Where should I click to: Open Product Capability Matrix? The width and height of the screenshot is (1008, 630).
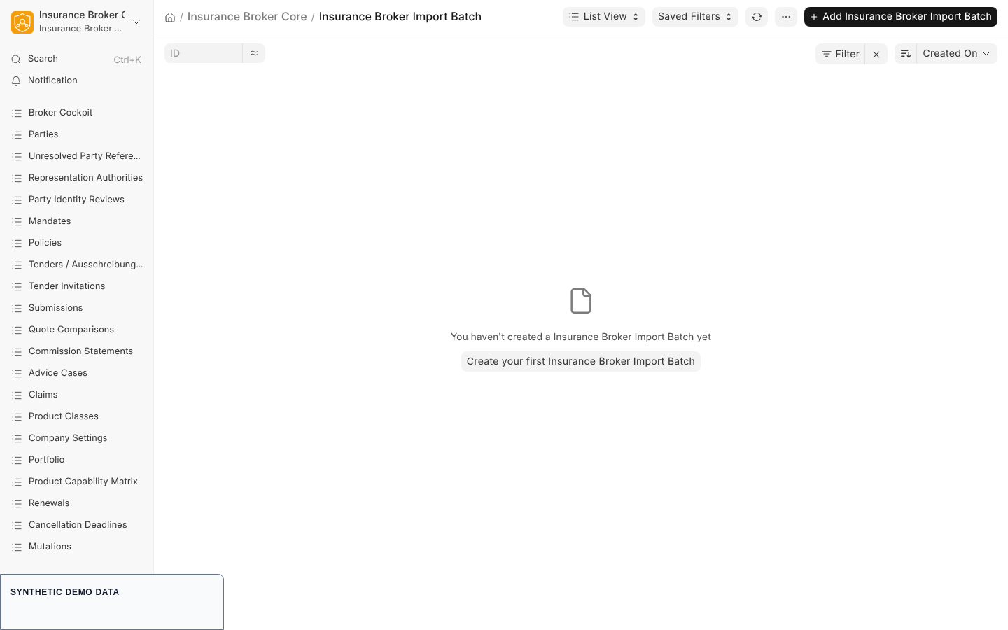76,482
